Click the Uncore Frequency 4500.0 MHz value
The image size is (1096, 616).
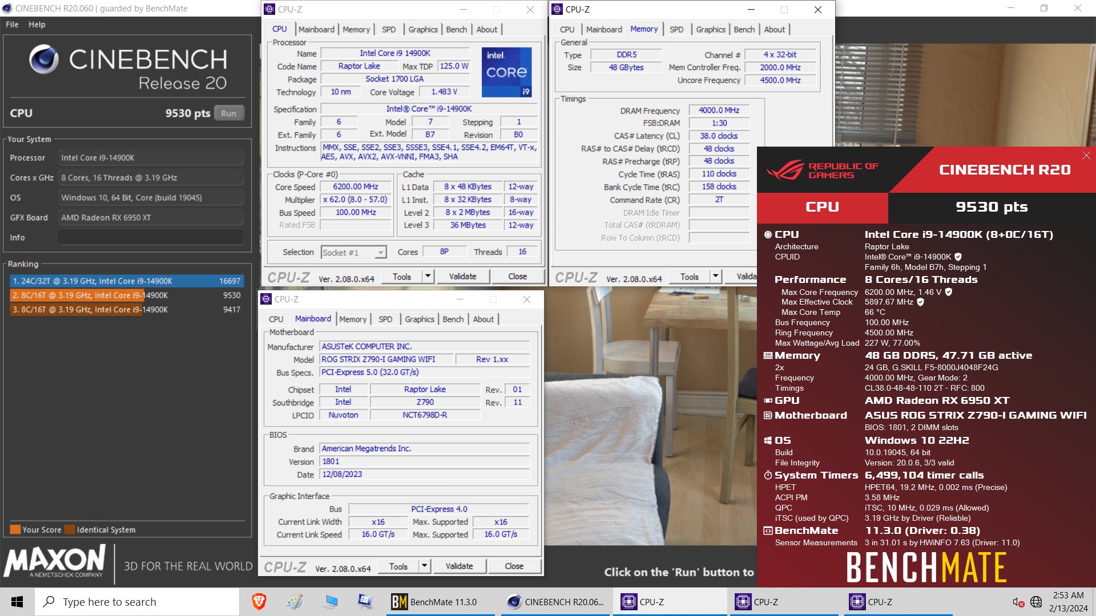(780, 80)
